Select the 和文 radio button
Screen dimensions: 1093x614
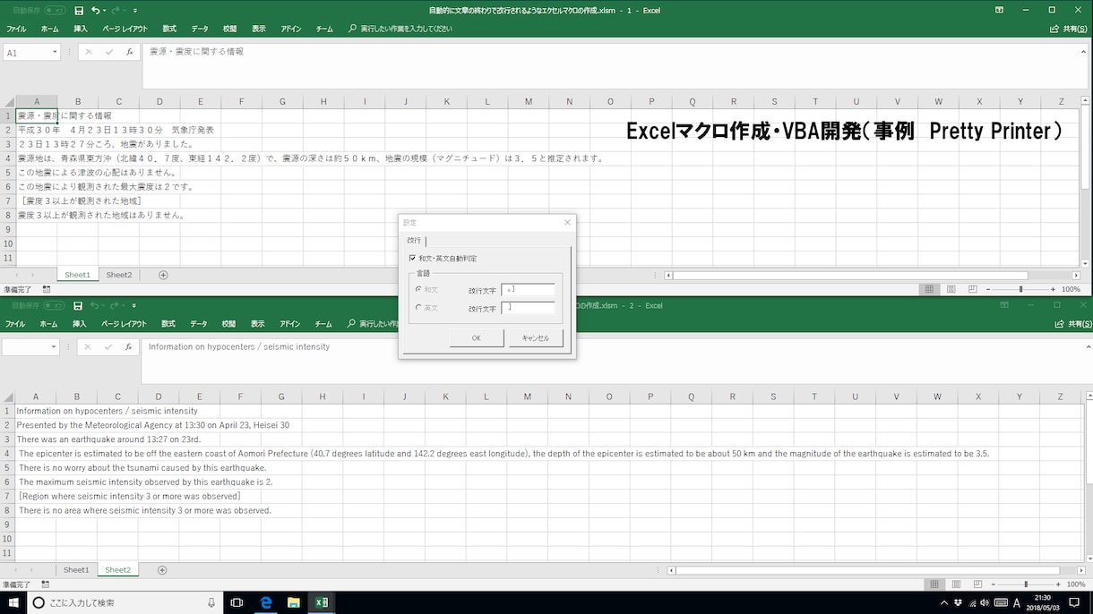point(418,289)
